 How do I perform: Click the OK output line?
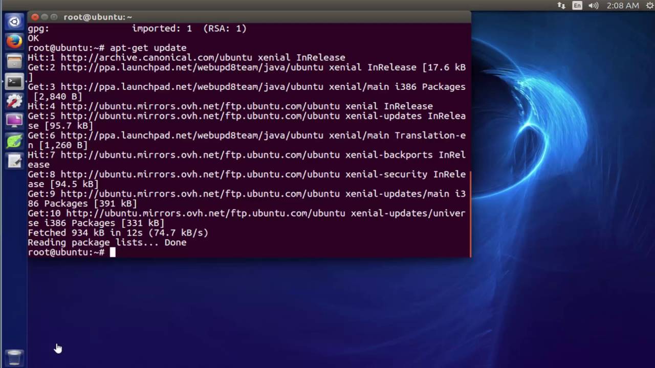click(33, 38)
